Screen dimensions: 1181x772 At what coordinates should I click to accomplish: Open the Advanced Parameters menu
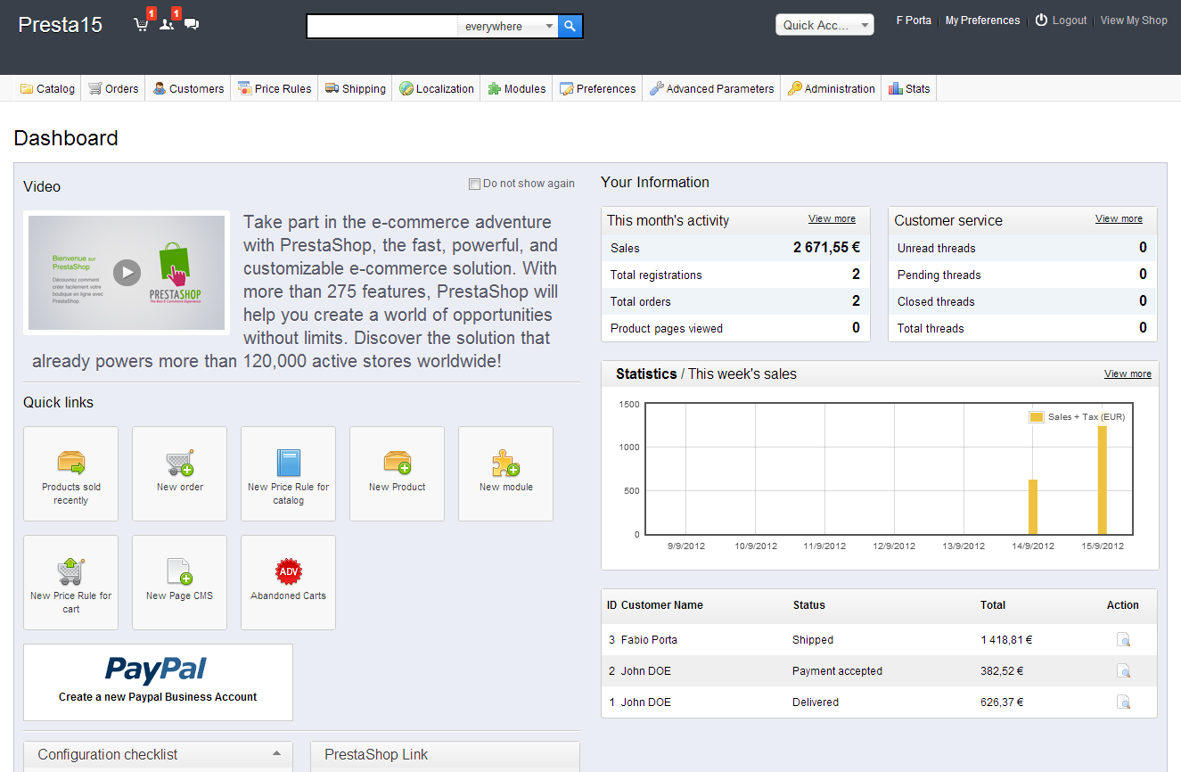tap(711, 88)
